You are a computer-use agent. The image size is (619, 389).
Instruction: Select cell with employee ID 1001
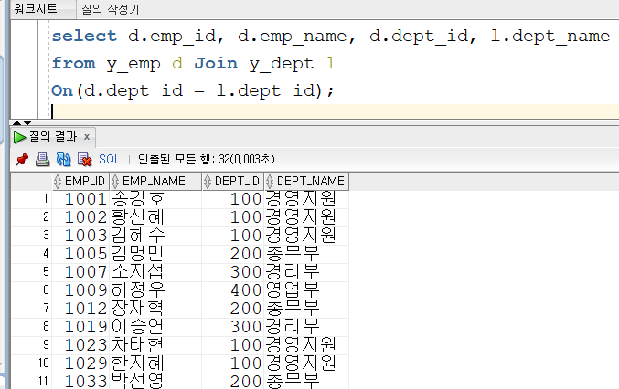click(81, 199)
